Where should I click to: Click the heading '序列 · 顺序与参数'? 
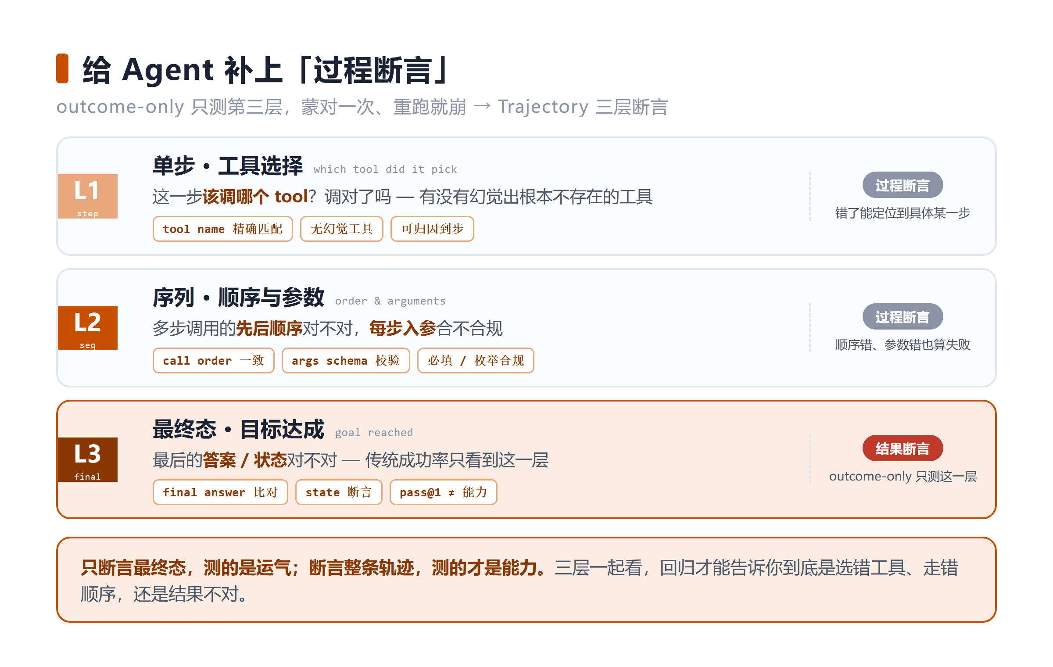[x=238, y=298]
